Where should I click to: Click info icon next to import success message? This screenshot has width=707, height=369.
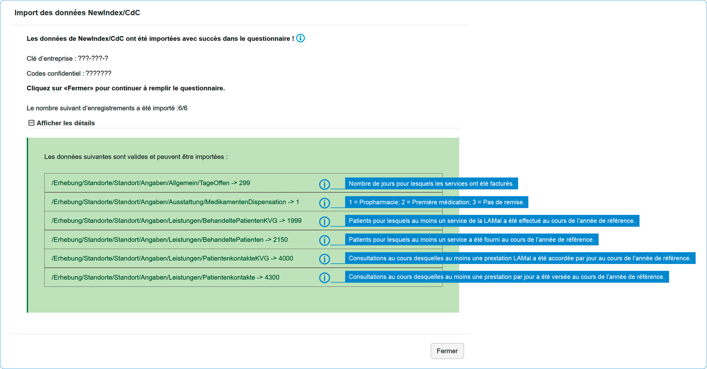point(300,38)
